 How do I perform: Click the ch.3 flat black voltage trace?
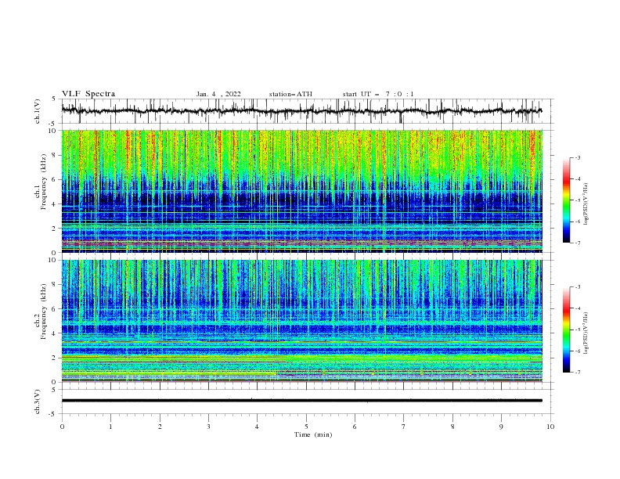pyautogui.click(x=301, y=401)
